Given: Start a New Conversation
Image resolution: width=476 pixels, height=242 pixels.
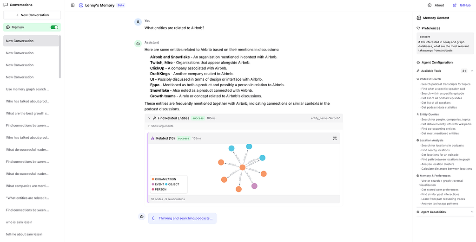Looking at the screenshot, I should (x=32, y=15).
